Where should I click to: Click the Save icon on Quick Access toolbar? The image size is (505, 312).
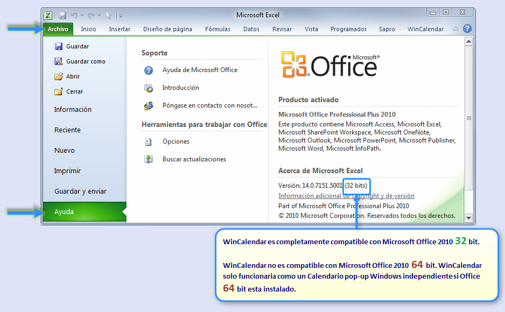[x=63, y=15]
